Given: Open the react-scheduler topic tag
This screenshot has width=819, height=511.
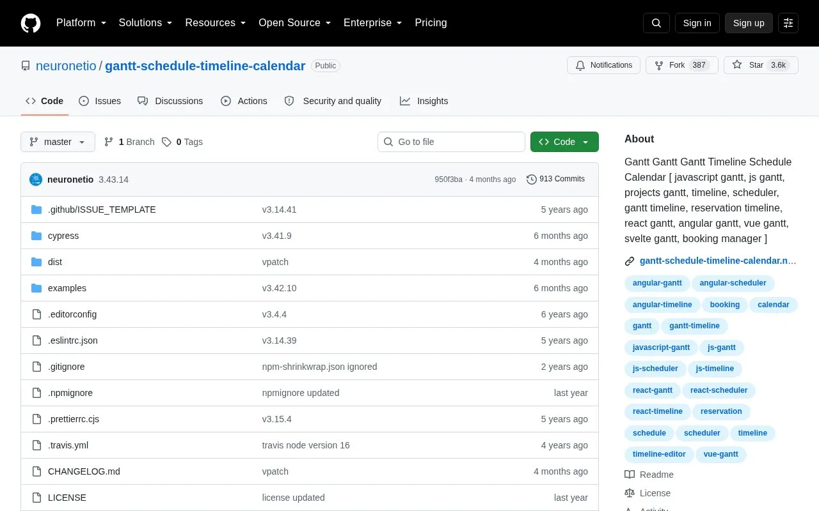Looking at the screenshot, I should pyautogui.click(x=719, y=390).
